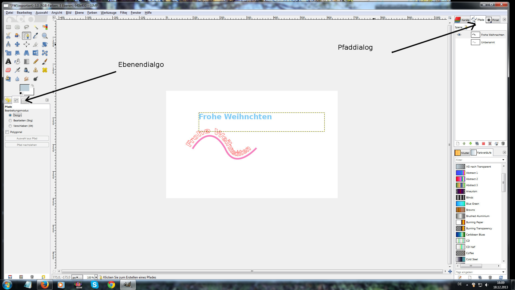Select the Text tool
515x290 pixels.
8,61
